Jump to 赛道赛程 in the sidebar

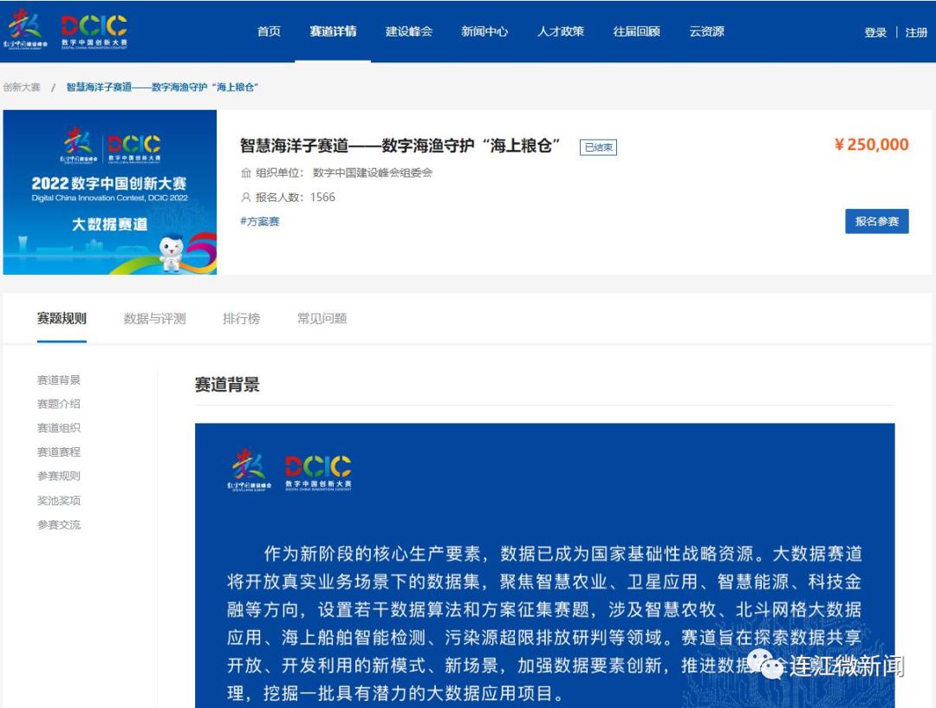59,452
